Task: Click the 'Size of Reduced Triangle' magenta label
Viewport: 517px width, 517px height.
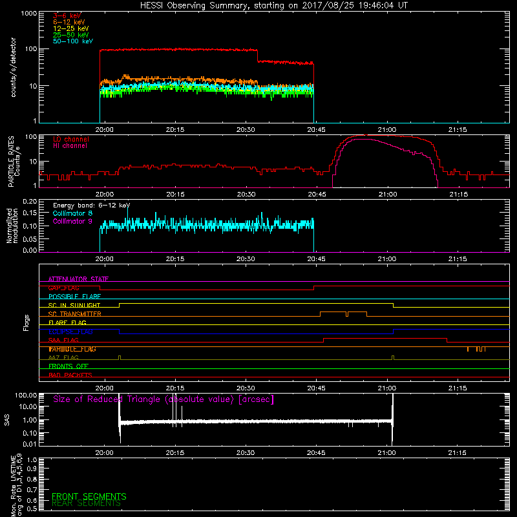Action: tap(164, 399)
